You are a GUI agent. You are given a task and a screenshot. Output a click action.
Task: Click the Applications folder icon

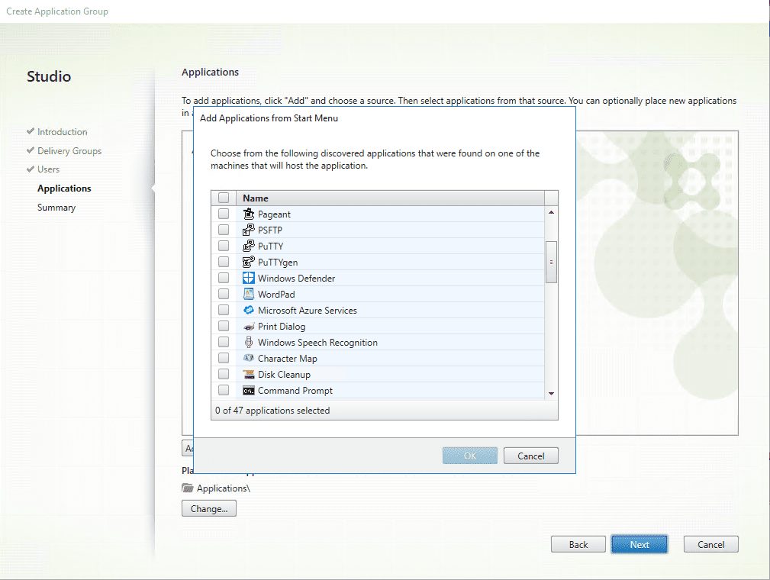click(x=187, y=488)
